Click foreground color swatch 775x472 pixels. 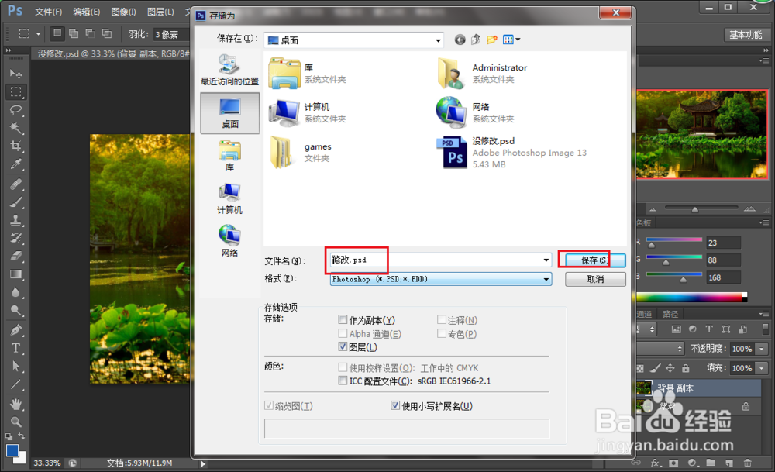pyautogui.click(x=12, y=450)
